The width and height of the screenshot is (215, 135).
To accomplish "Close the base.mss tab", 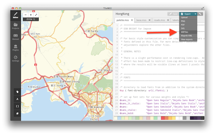I will coord(150,20).
